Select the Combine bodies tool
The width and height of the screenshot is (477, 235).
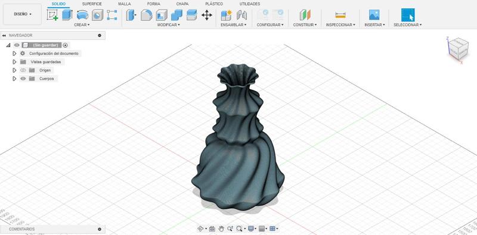176,15
